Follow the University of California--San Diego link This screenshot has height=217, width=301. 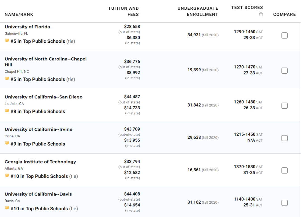[x=43, y=97]
